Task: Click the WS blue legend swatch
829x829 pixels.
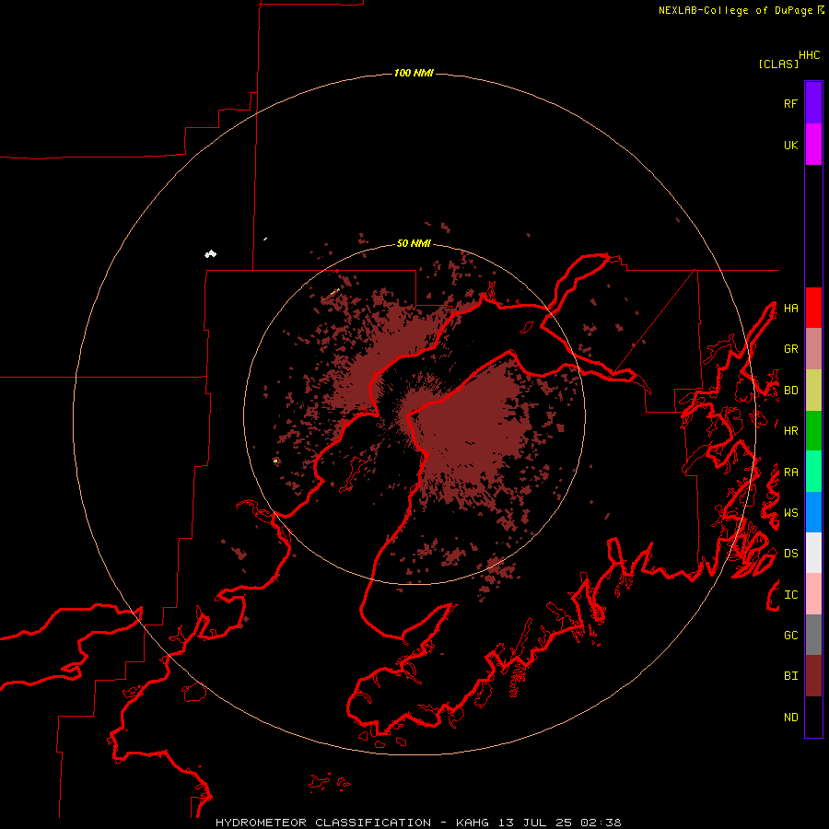Action: [813, 512]
